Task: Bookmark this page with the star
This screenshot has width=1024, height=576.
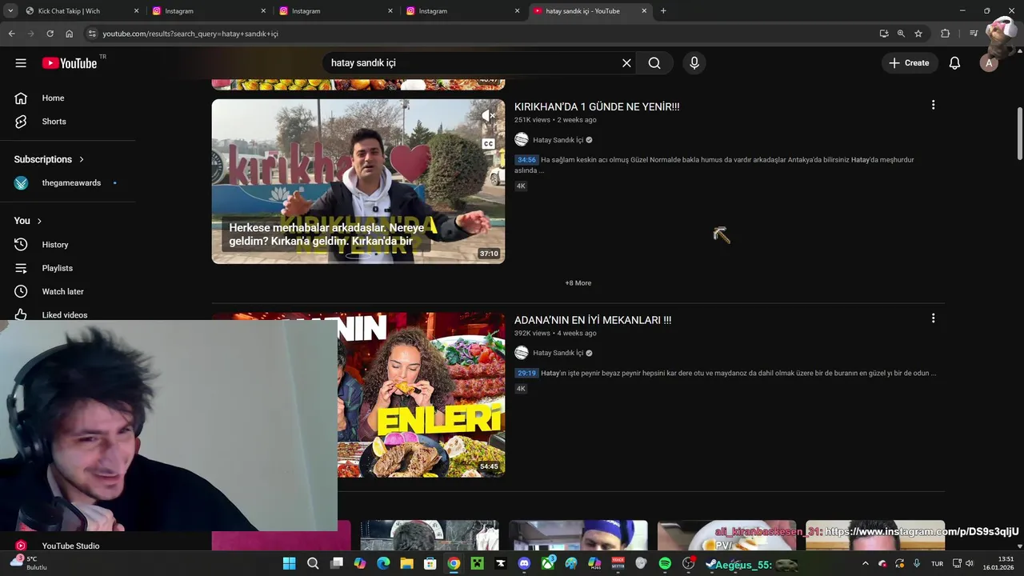Action: pyautogui.click(x=918, y=34)
